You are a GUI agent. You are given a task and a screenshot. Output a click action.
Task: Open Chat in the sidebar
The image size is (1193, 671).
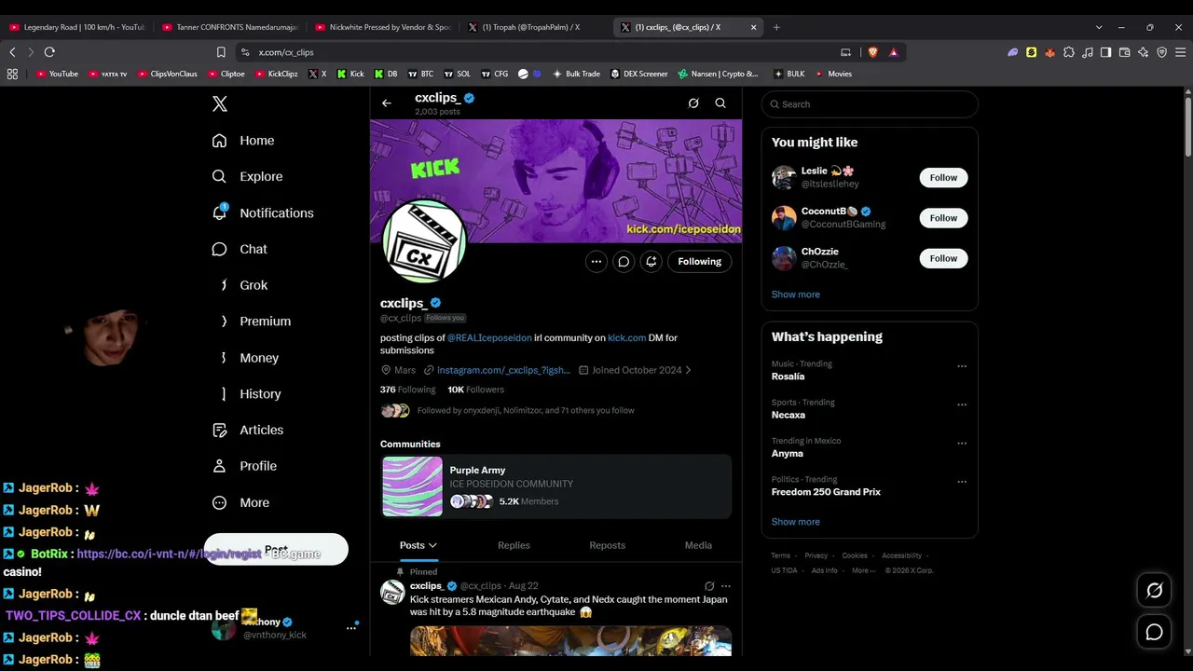click(240, 249)
